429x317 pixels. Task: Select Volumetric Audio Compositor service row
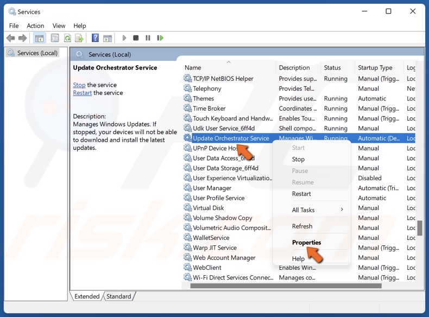299,227
